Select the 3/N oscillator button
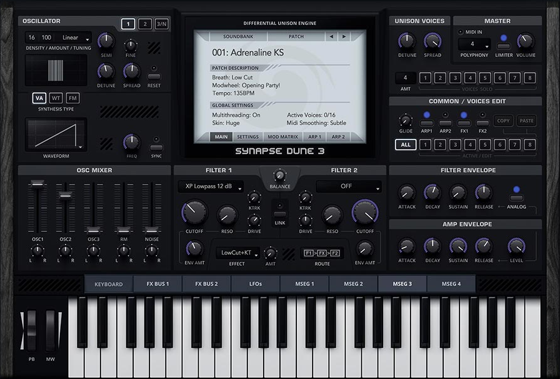The height and width of the screenshot is (379, 560). 161,24
